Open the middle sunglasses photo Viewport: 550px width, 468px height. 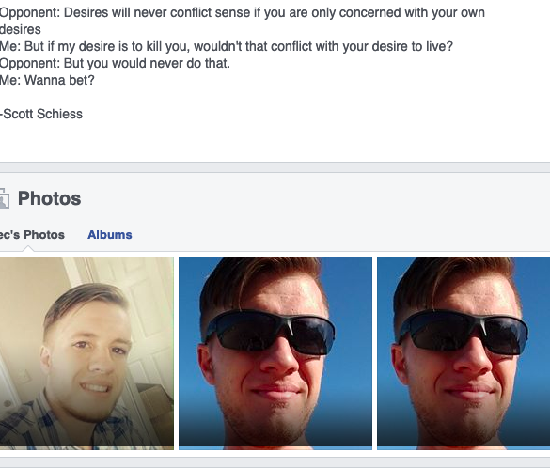[275, 353]
